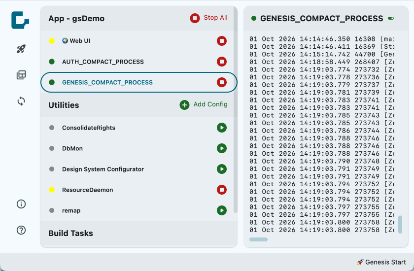This screenshot has height=271, width=414.
Task: Click the gray status dot for remap
Action: point(52,210)
